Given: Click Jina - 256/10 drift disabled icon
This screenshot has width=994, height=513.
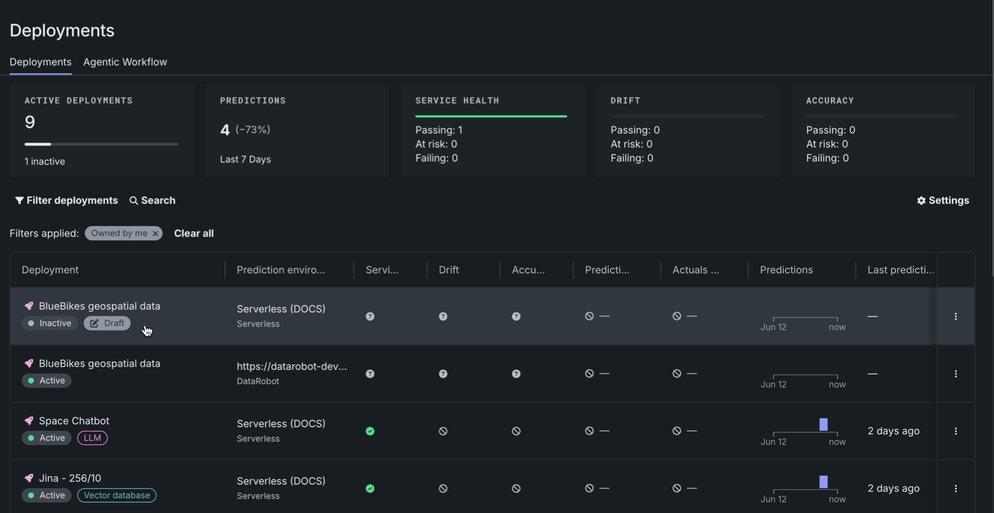Looking at the screenshot, I should [443, 488].
